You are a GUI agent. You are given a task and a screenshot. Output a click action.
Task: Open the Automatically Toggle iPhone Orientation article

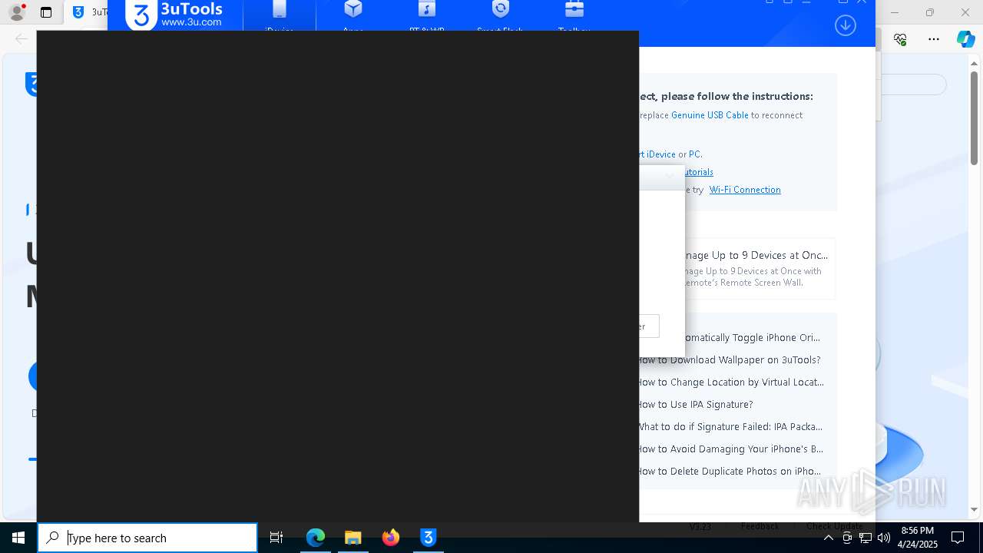[751, 337]
